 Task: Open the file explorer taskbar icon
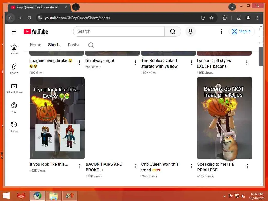[x=53, y=196]
